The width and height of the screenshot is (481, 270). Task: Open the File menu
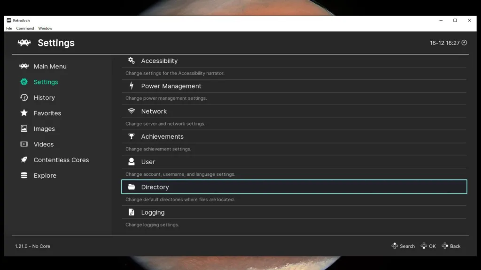9,28
